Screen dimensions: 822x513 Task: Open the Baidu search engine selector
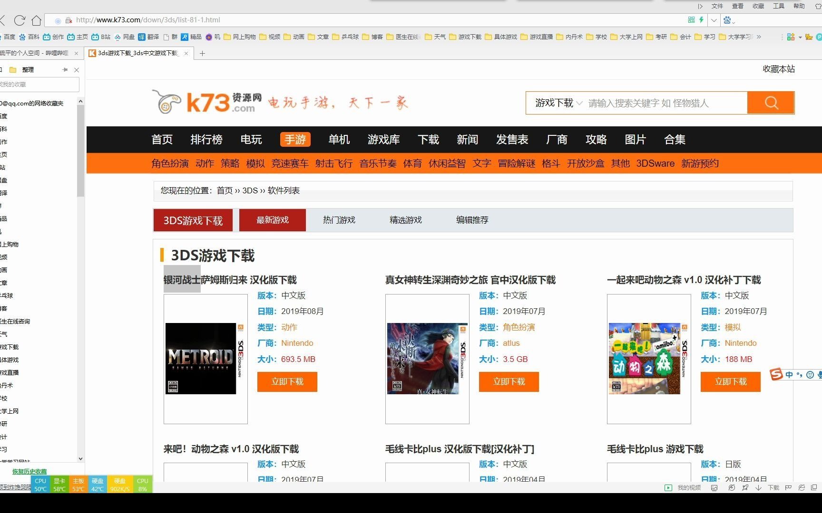click(729, 20)
